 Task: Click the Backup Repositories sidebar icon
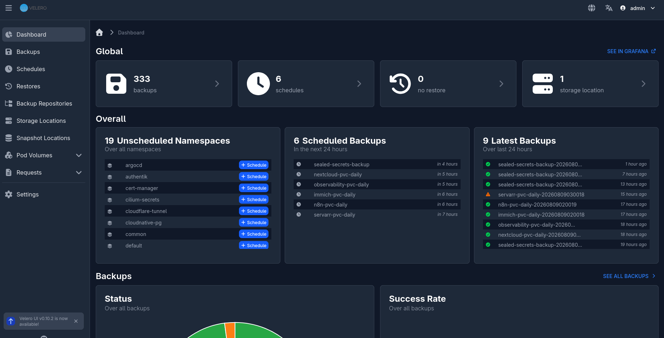pos(9,103)
